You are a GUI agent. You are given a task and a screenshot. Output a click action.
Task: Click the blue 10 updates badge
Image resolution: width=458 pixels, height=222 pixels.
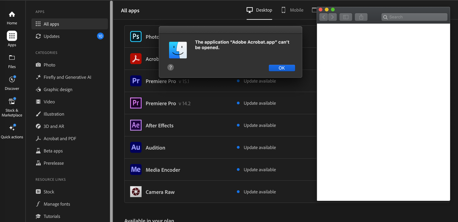click(100, 36)
